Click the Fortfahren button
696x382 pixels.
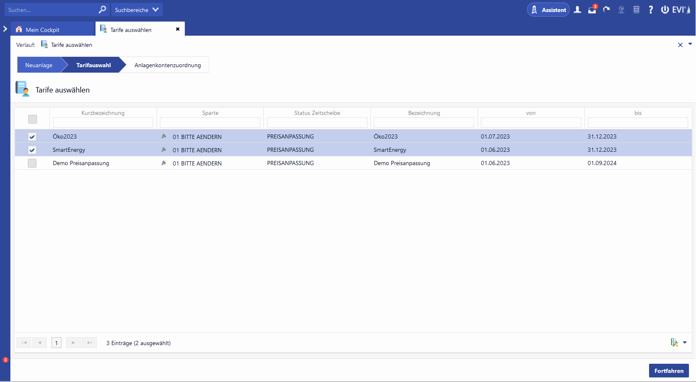669,371
